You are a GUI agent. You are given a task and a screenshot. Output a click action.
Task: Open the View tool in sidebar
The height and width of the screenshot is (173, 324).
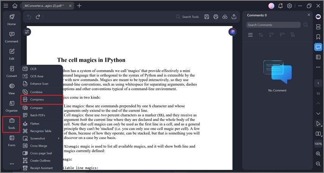(11, 89)
